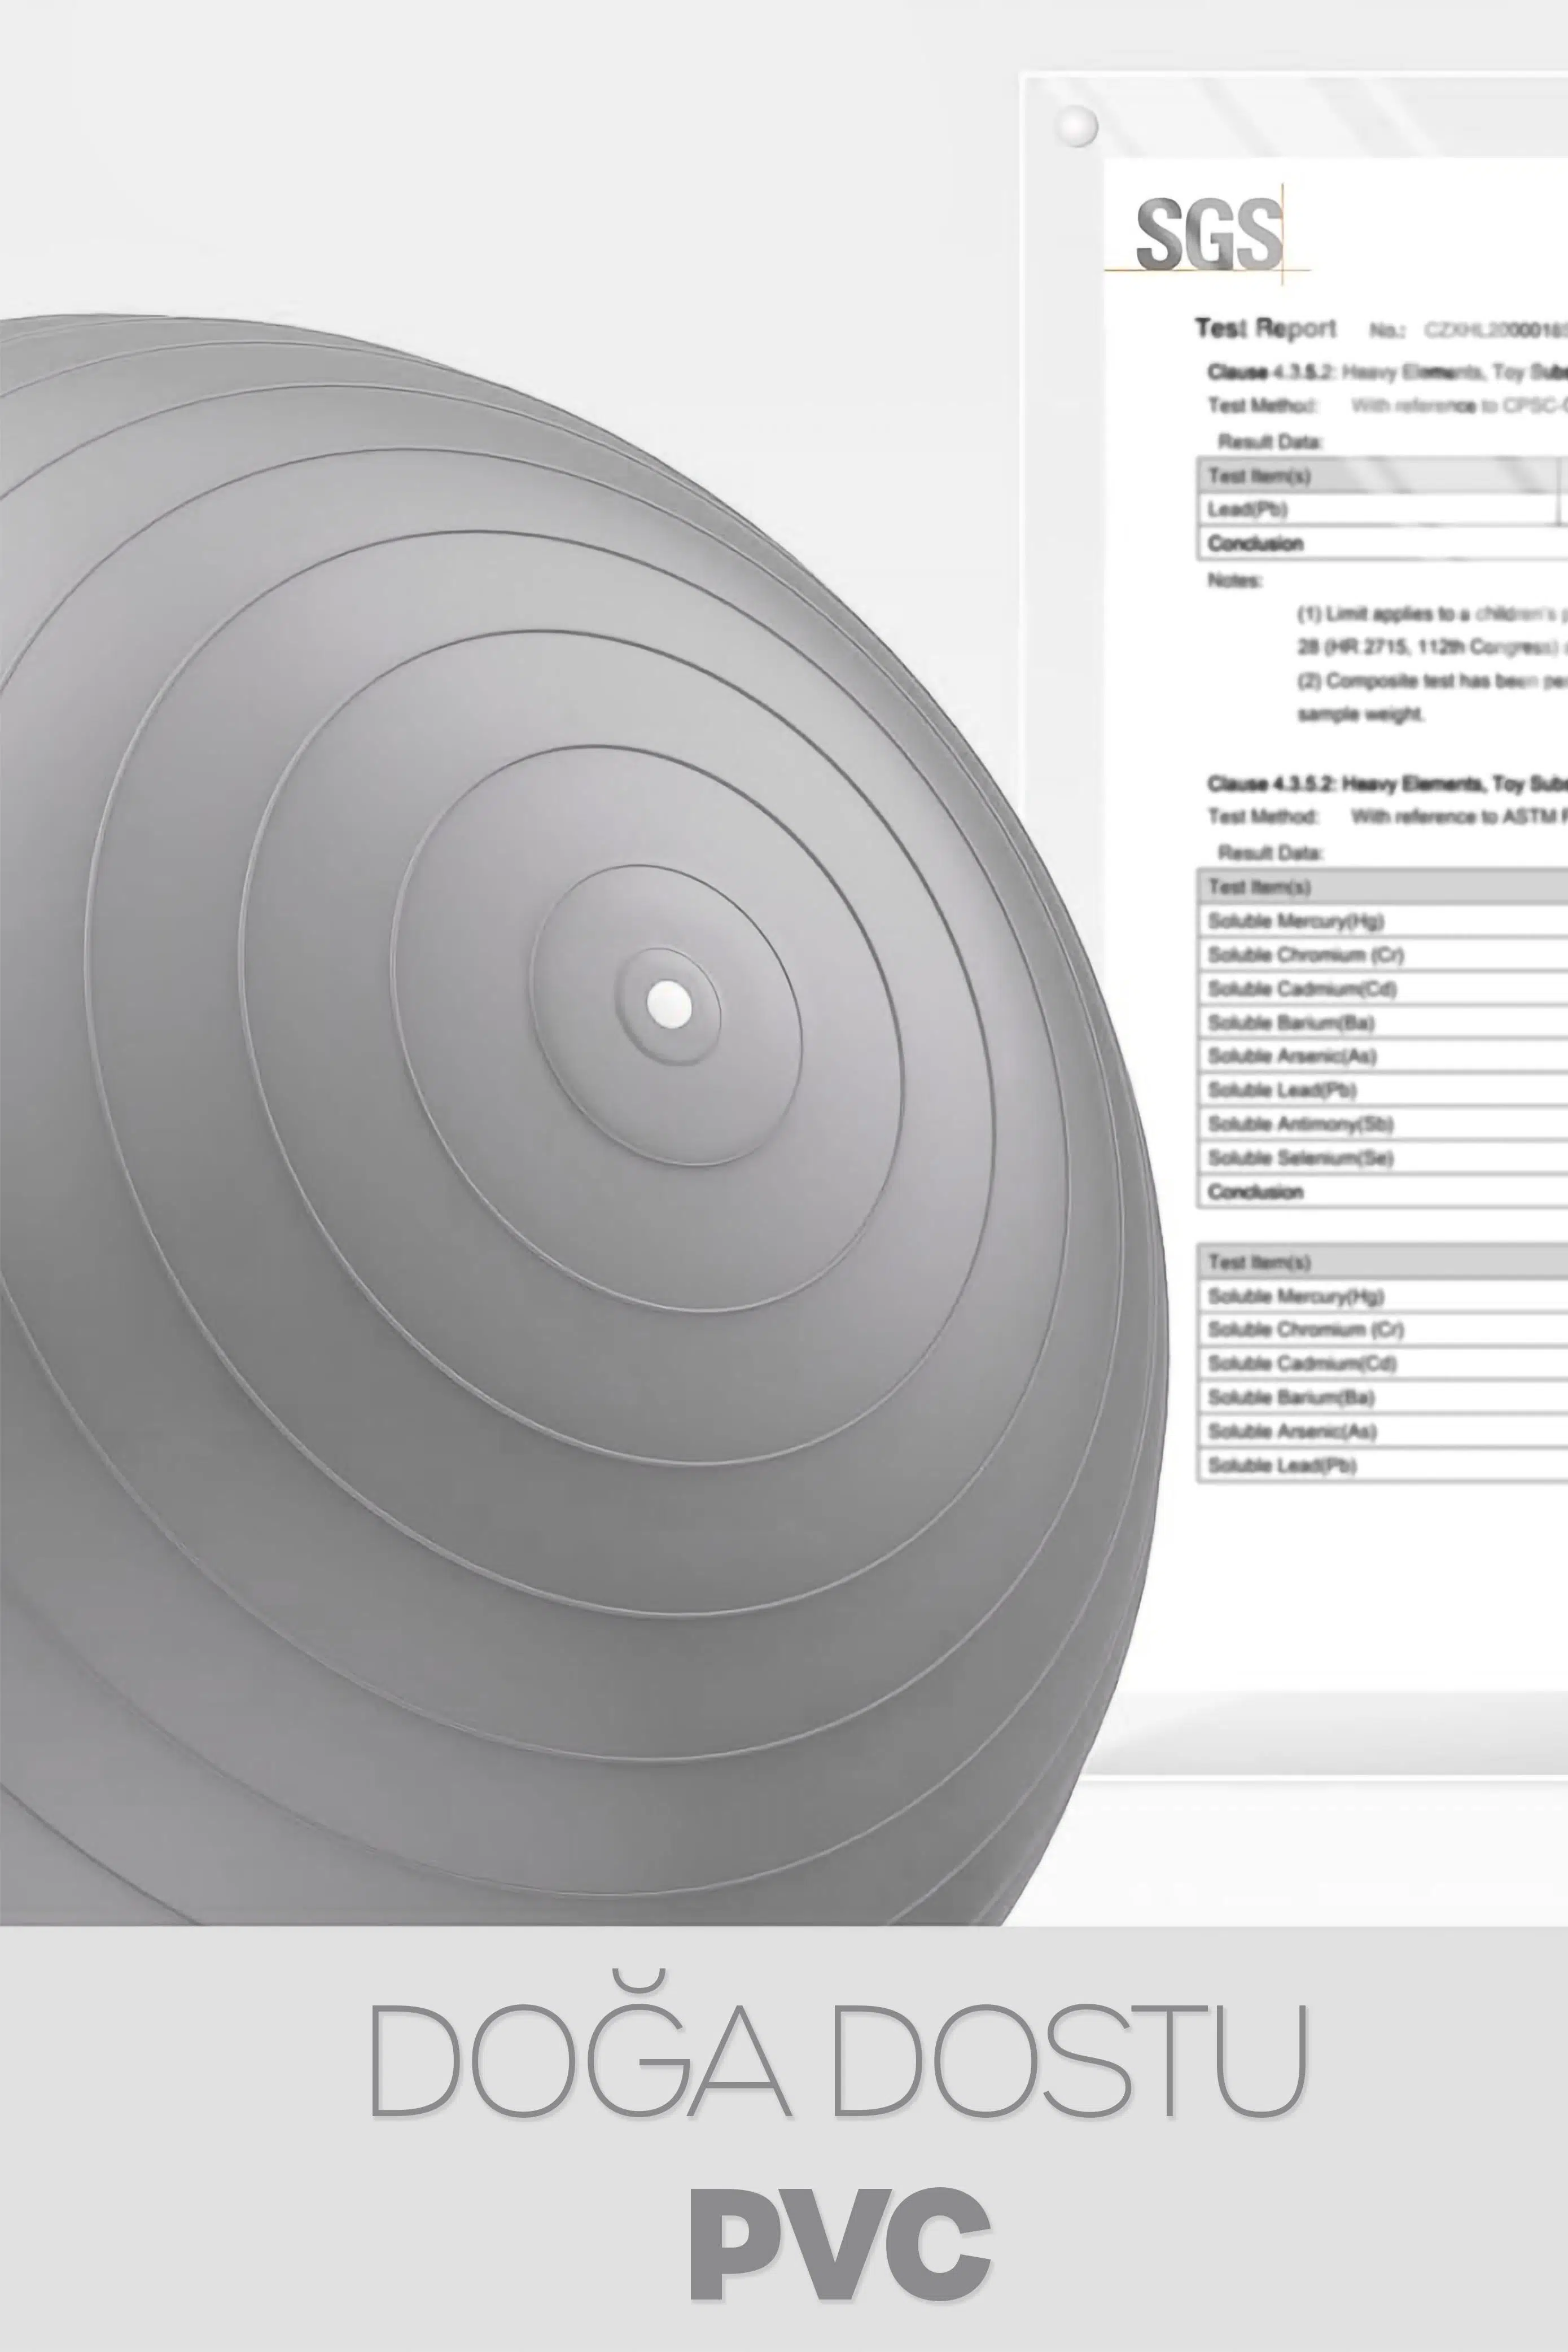Select the first 'Soluble Mercury(Hg)' table row
This screenshot has height=2352, width=1568.
(1295, 921)
